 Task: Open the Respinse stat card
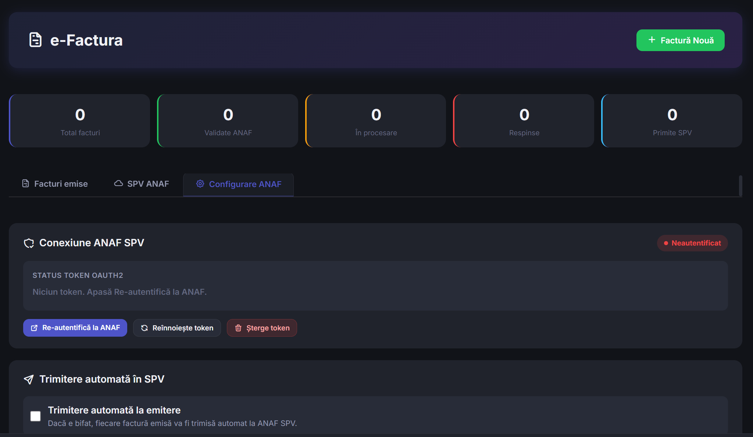524,121
